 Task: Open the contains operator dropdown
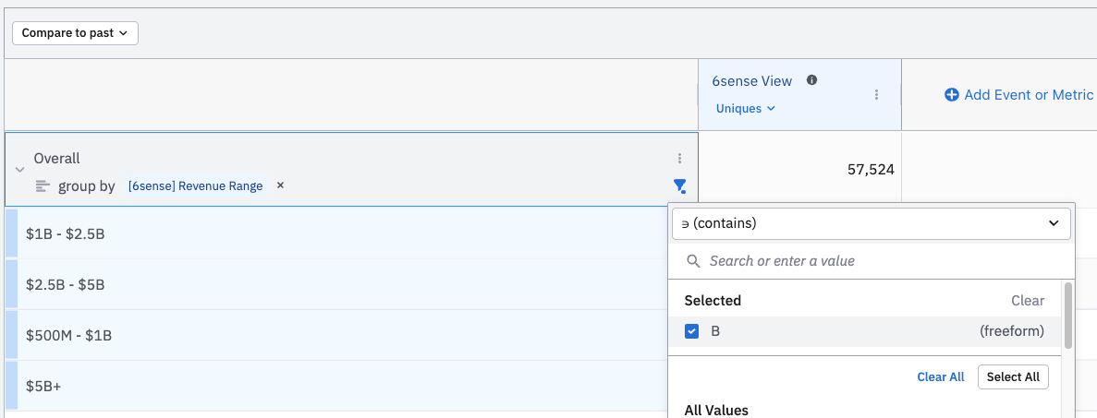coord(871,223)
